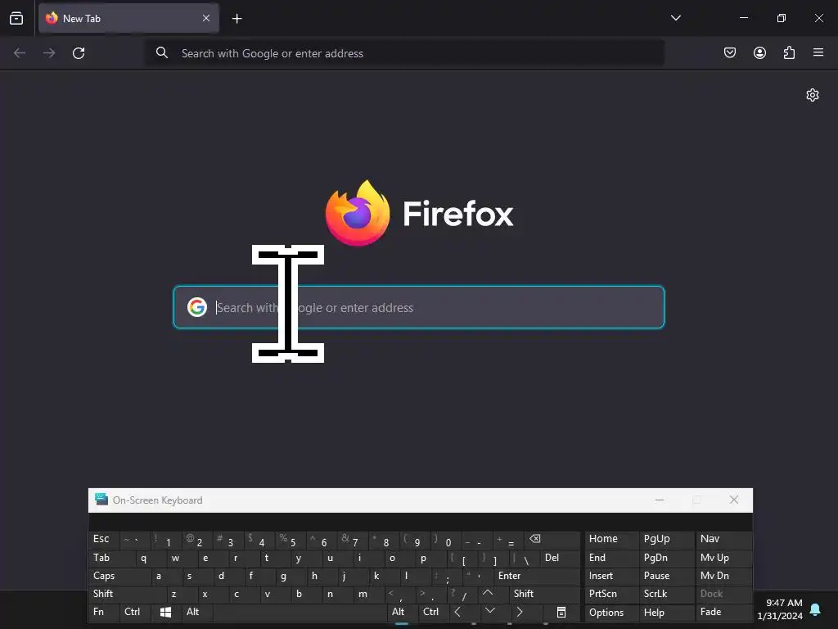Toggle left Alt key on keyboard
838x629 pixels.
[x=196, y=612]
